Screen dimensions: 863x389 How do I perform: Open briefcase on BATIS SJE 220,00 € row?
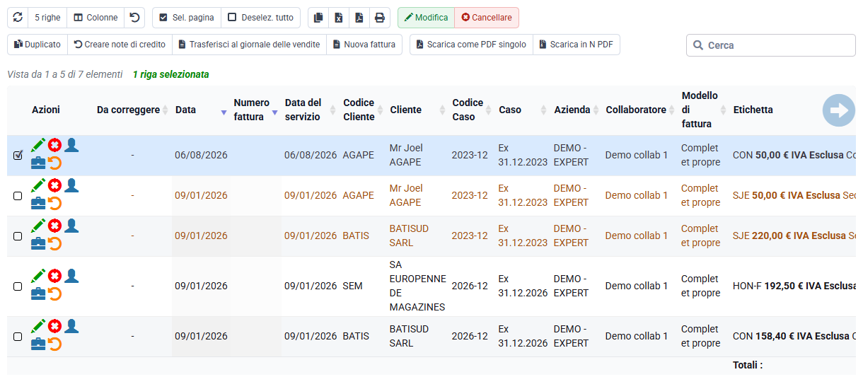tap(38, 244)
